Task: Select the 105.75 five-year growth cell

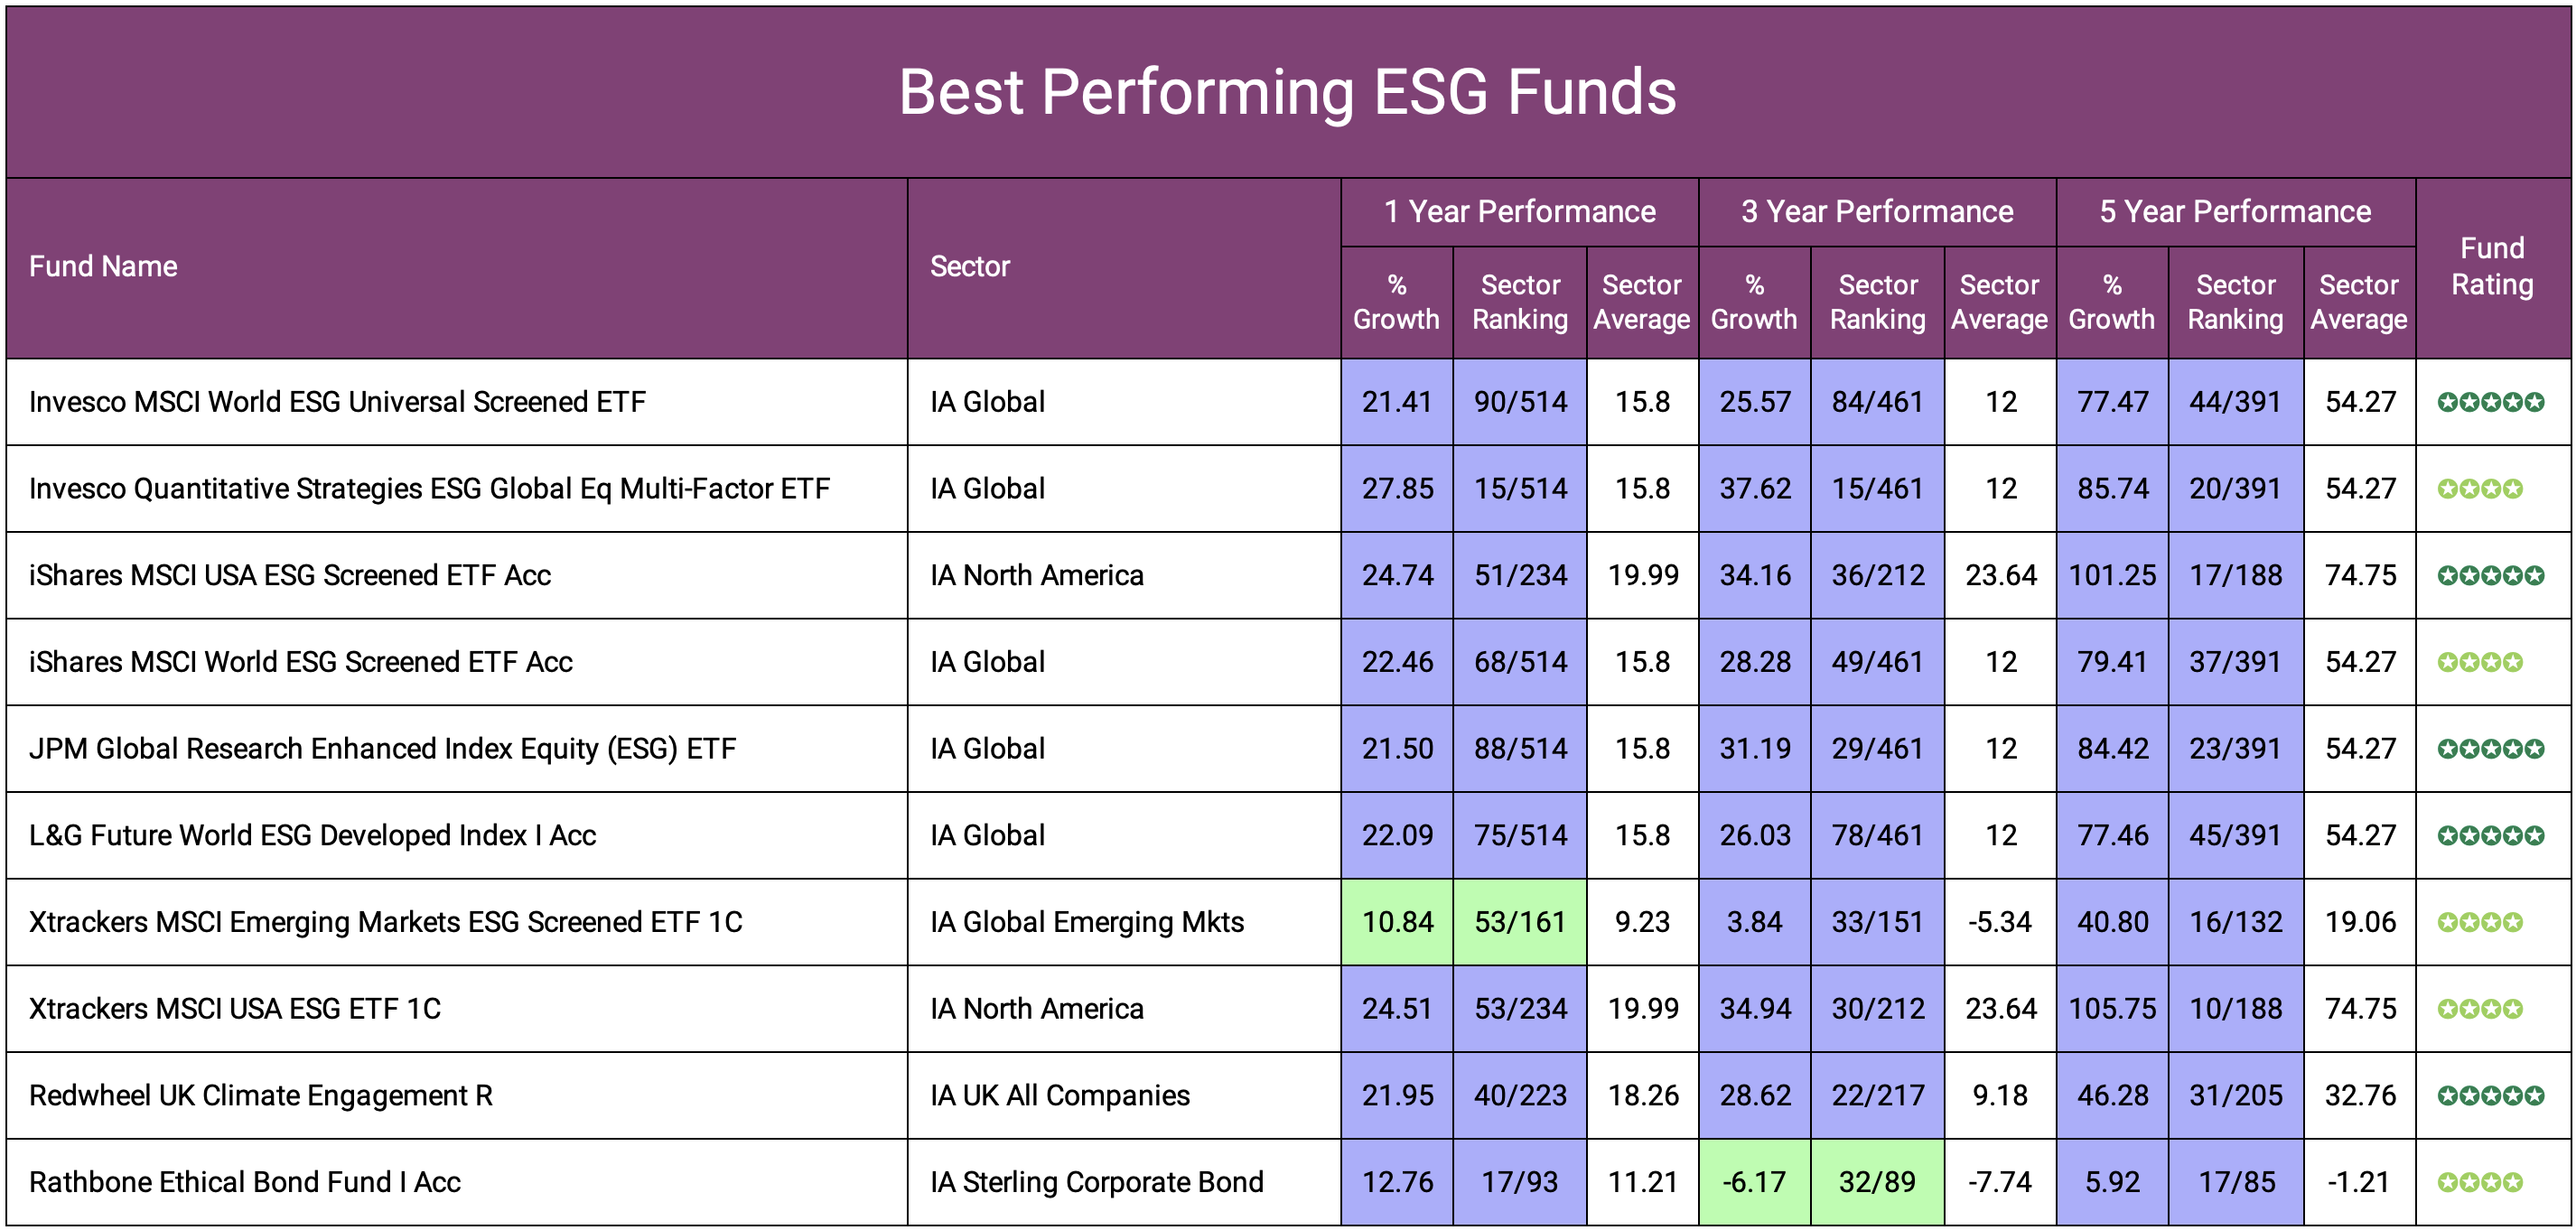Action: point(2111,1008)
